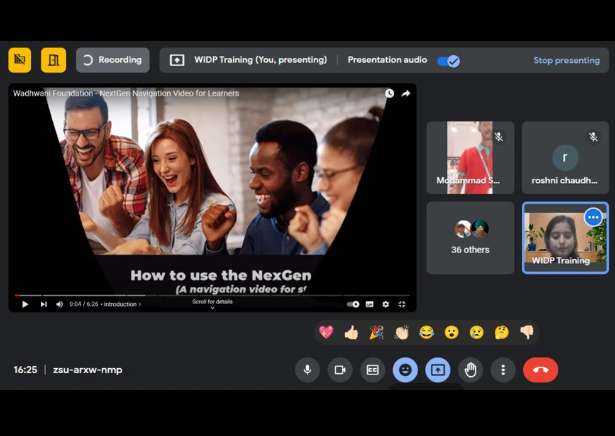
Task: Click the video title Wadhwani Foundation NextGen Navigation
Action: pos(126,93)
